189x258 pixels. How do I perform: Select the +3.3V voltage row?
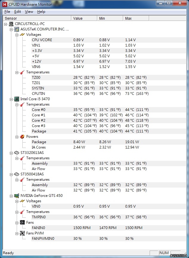pyautogui.click(x=109, y=50)
